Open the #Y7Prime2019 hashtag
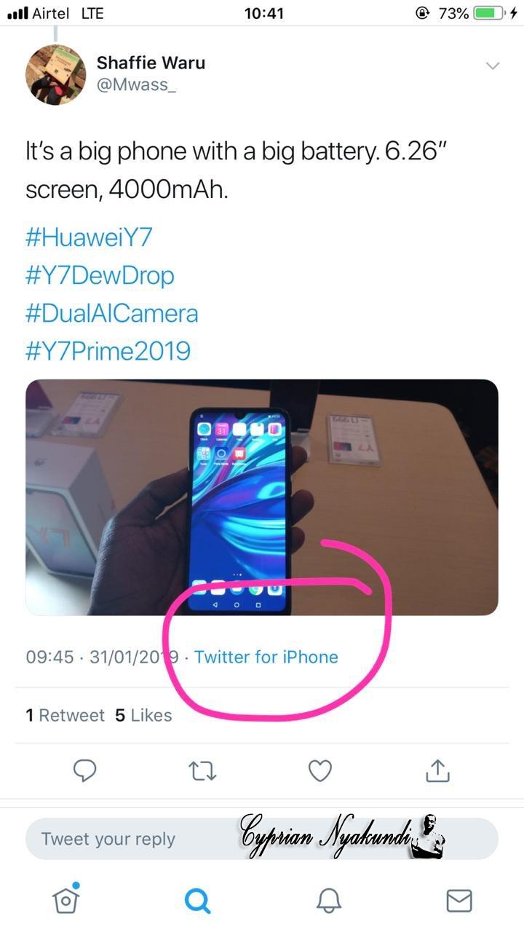Viewport: 524px width, 932px height. click(x=108, y=351)
